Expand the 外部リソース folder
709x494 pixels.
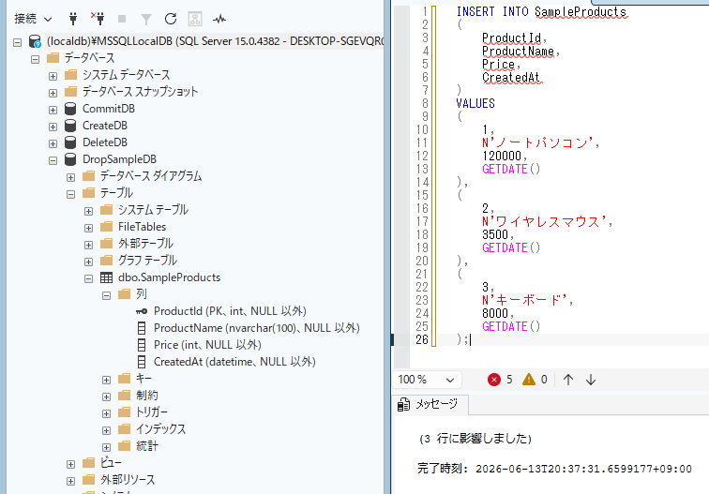(x=70, y=481)
